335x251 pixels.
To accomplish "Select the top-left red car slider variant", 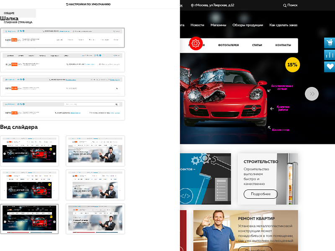I will pyautogui.click(x=30, y=151).
